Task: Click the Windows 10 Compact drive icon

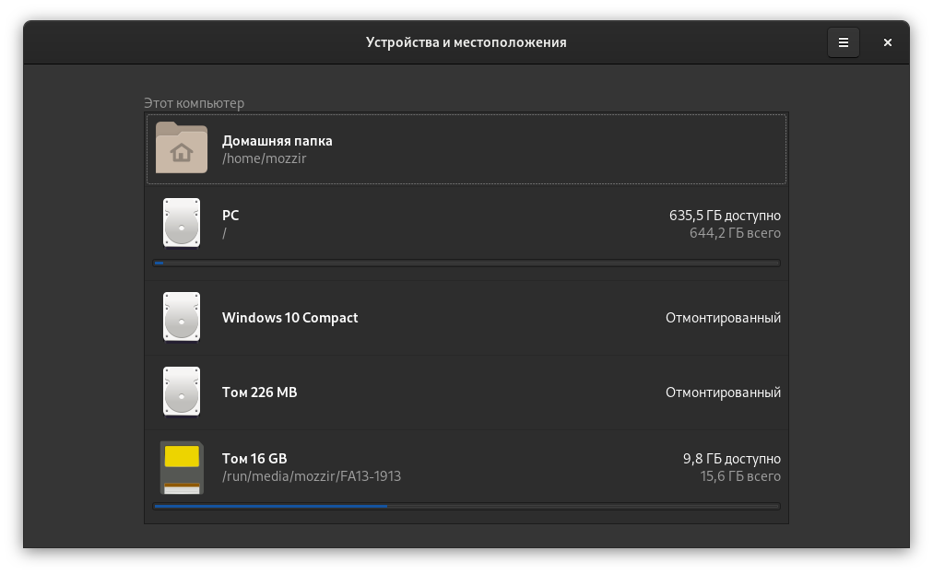Action: point(182,317)
